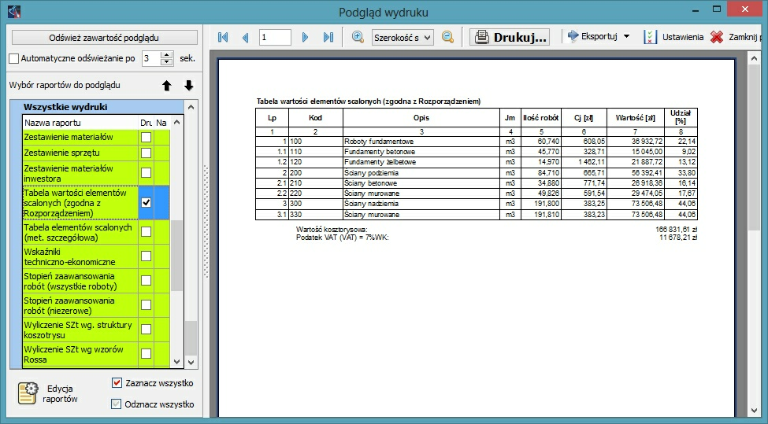Viewport: 768px width, 424px height.
Task: Click preview area scroll up arrow
Action: point(754,58)
